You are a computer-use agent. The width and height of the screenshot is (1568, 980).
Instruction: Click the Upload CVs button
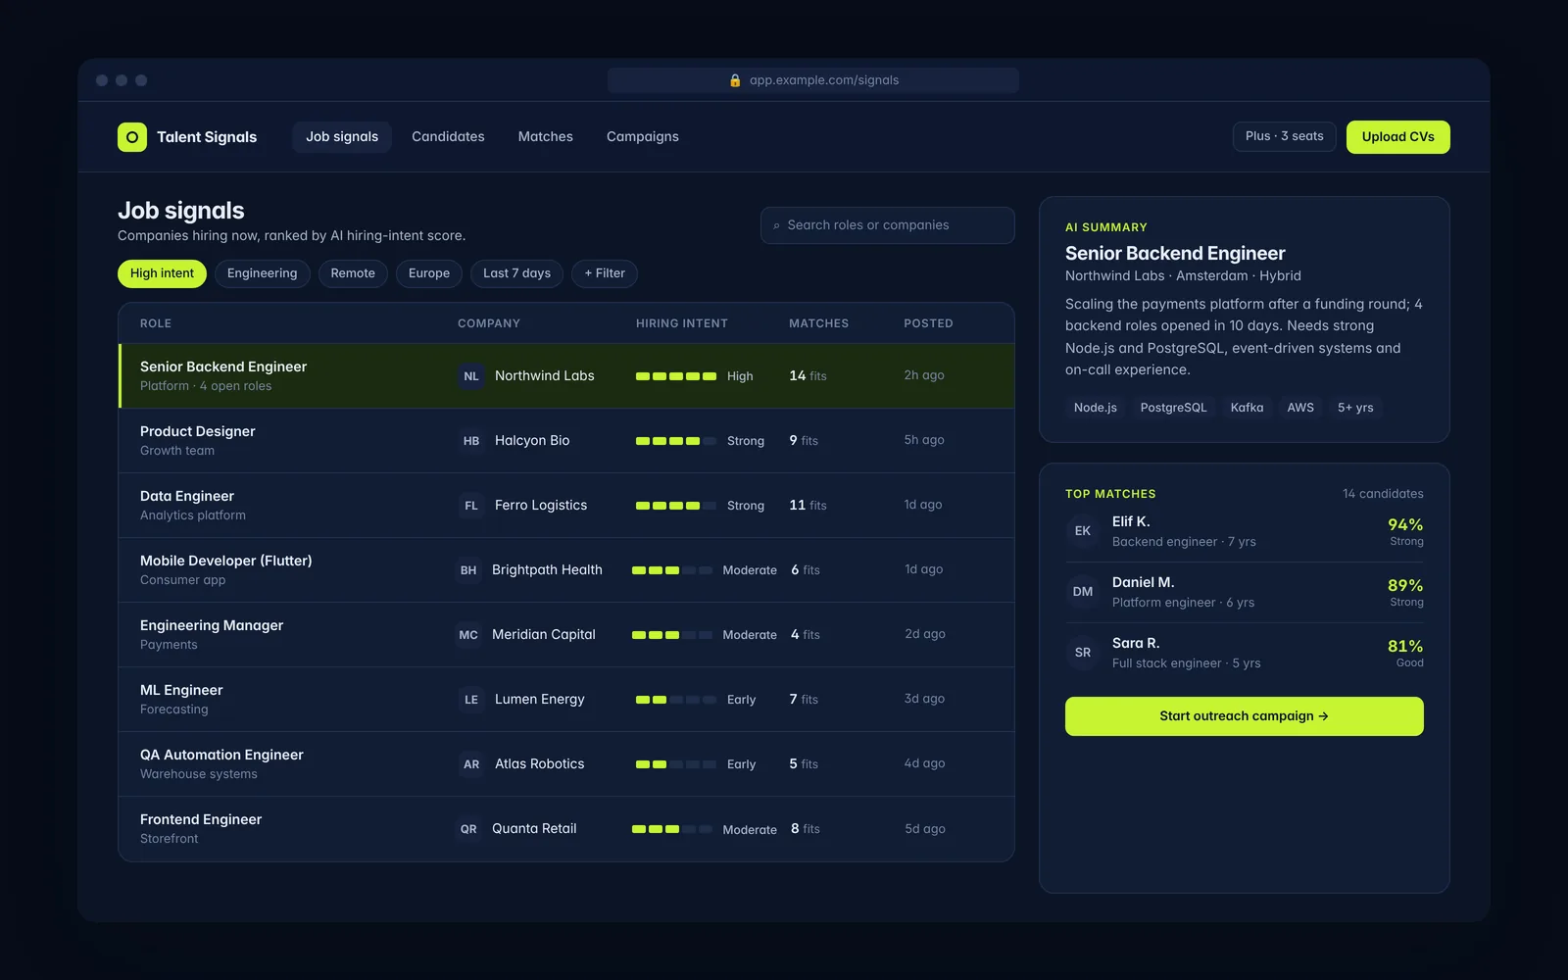coord(1398,137)
